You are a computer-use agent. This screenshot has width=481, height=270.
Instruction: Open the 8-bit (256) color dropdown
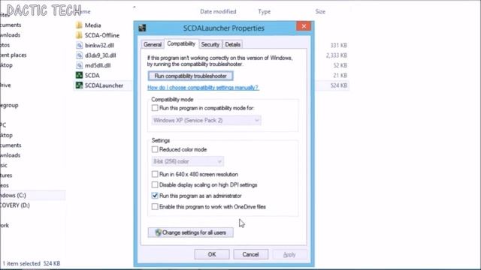pos(187,161)
